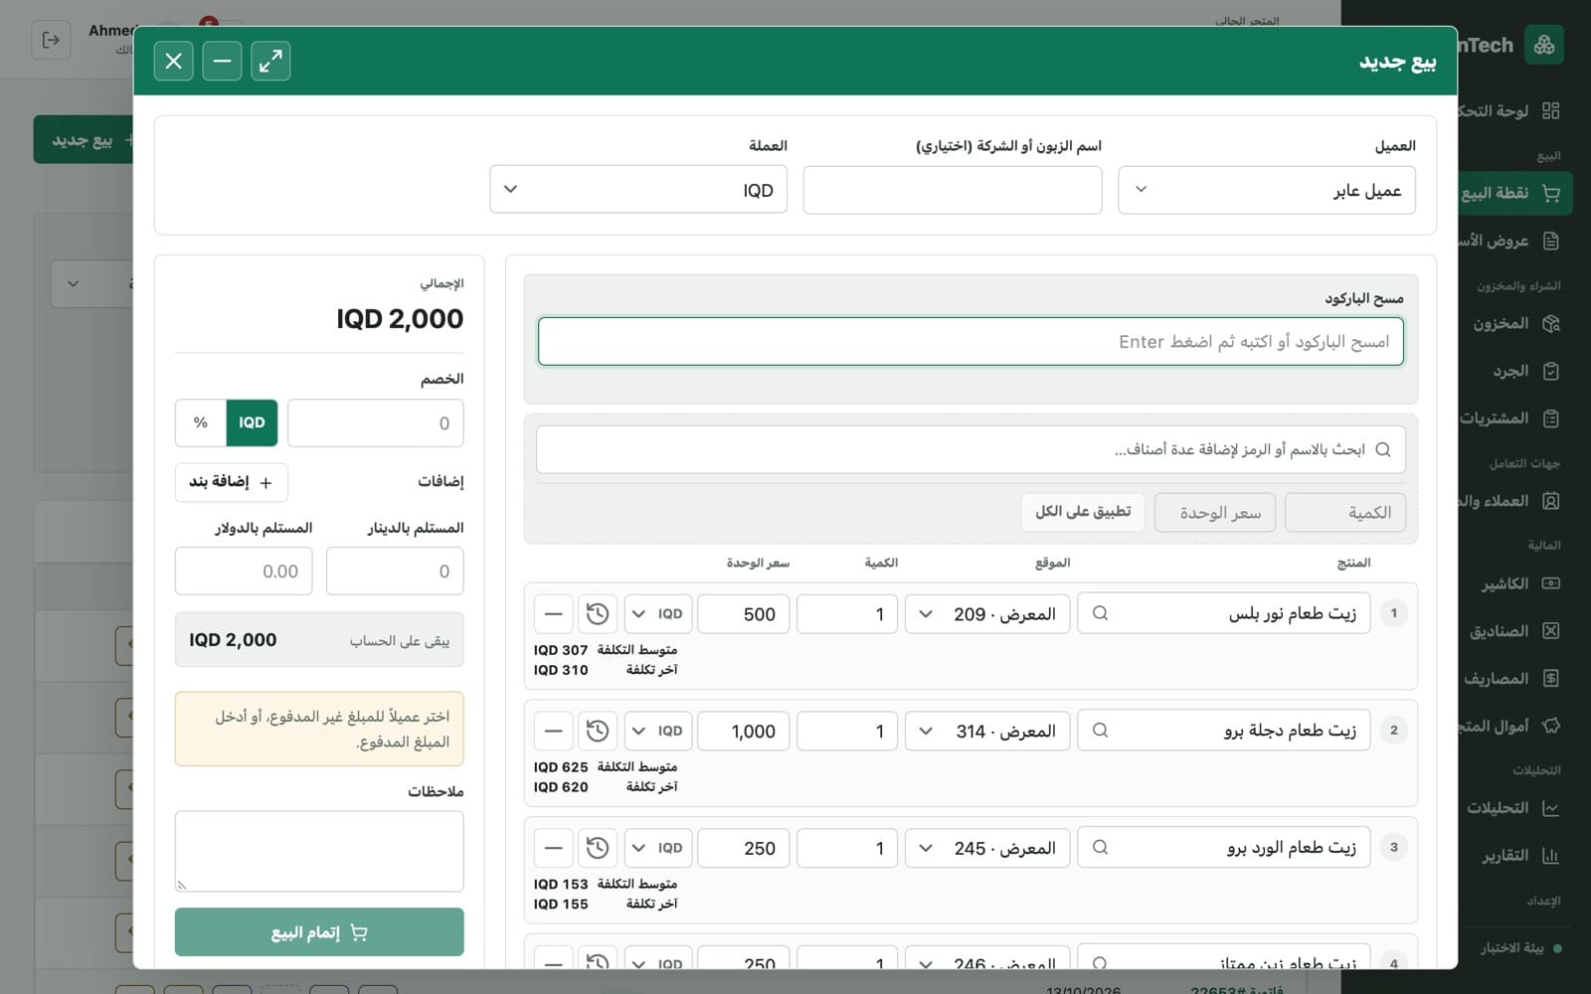Click the app logo icon in the sidebar
1591x994 pixels.
point(1544,45)
